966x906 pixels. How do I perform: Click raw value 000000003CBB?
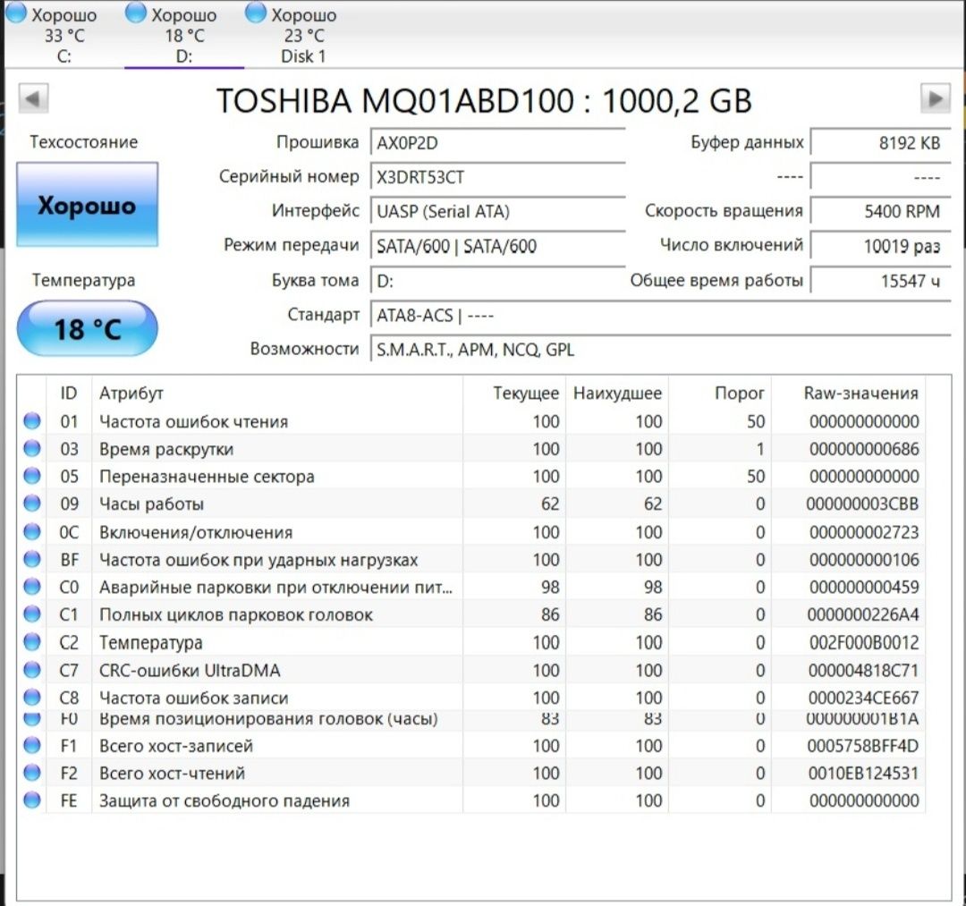click(862, 504)
